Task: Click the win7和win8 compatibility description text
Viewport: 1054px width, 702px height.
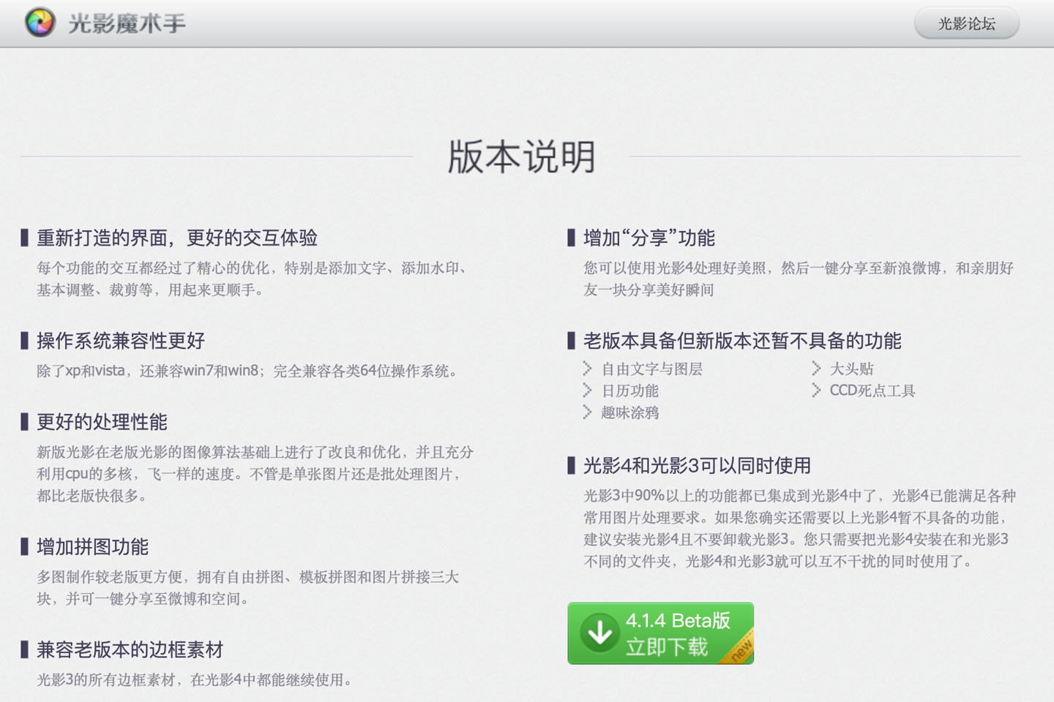Action: click(250, 371)
